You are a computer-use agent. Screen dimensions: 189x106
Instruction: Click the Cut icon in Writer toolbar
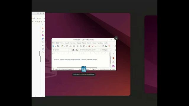click(x=78, y=46)
